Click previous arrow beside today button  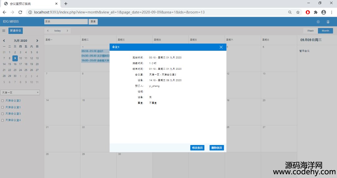48,30
